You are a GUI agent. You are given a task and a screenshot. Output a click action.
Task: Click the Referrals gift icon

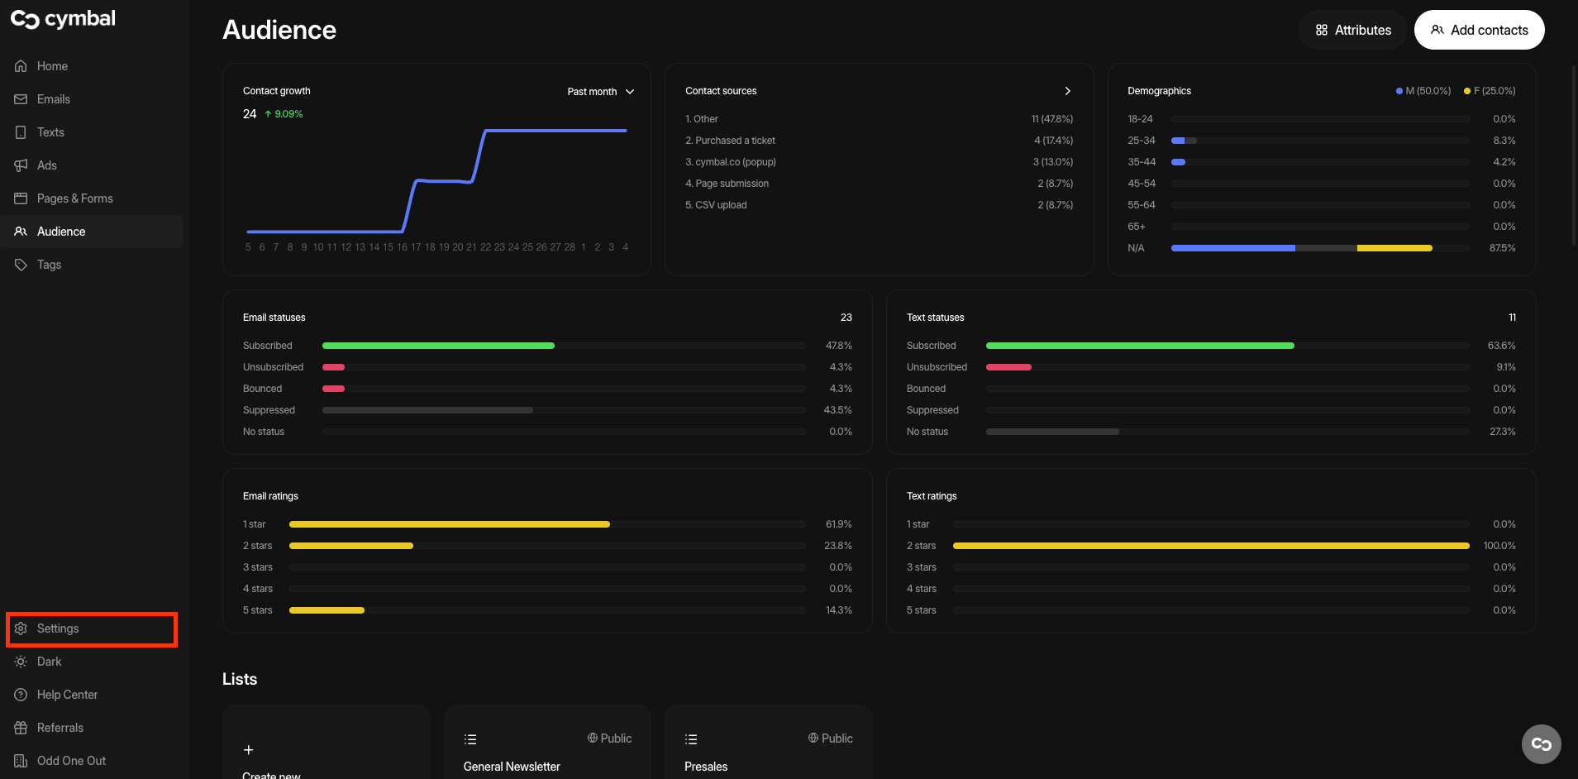click(x=21, y=728)
